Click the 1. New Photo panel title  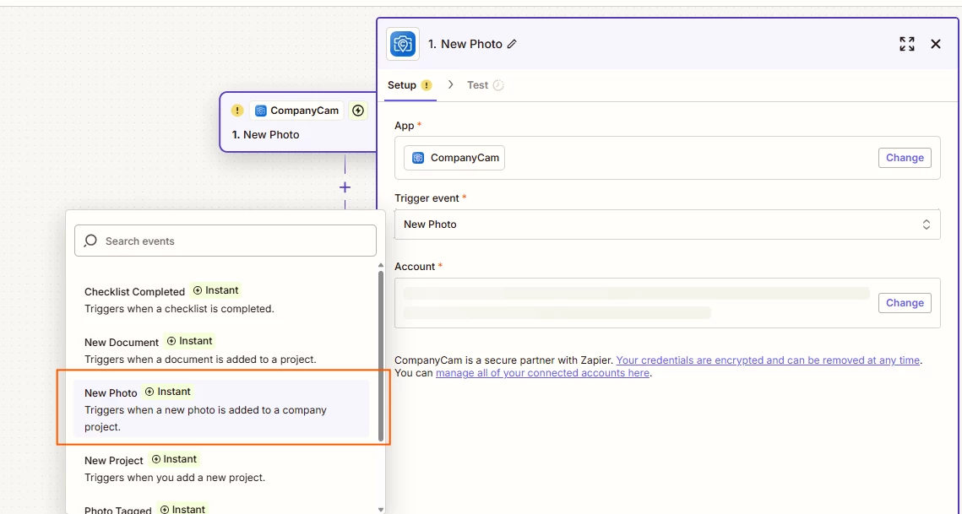(465, 44)
